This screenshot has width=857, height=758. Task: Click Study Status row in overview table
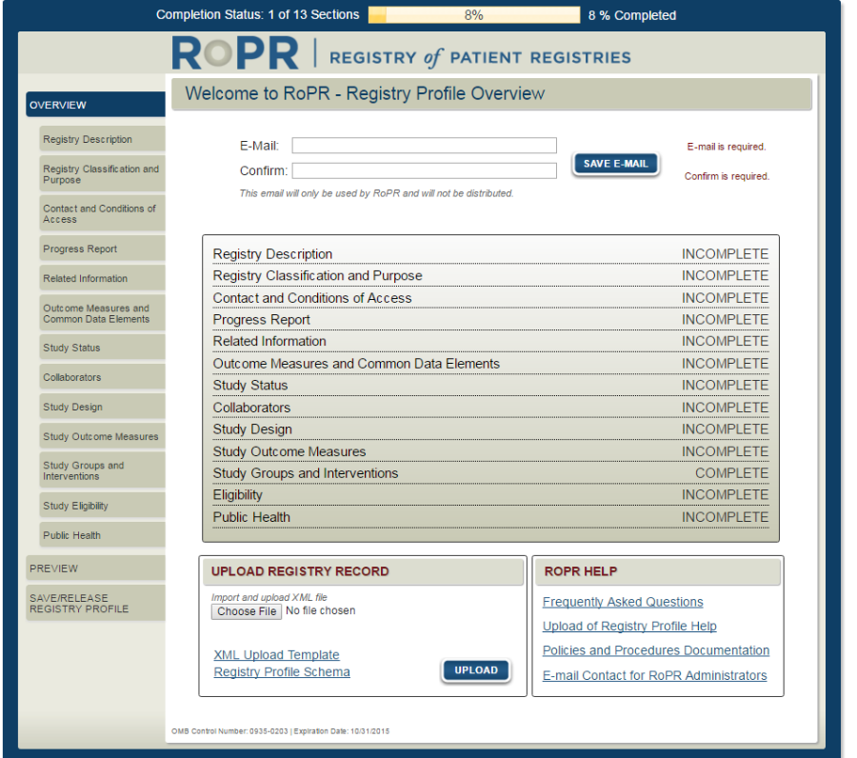pyautogui.click(x=490, y=386)
